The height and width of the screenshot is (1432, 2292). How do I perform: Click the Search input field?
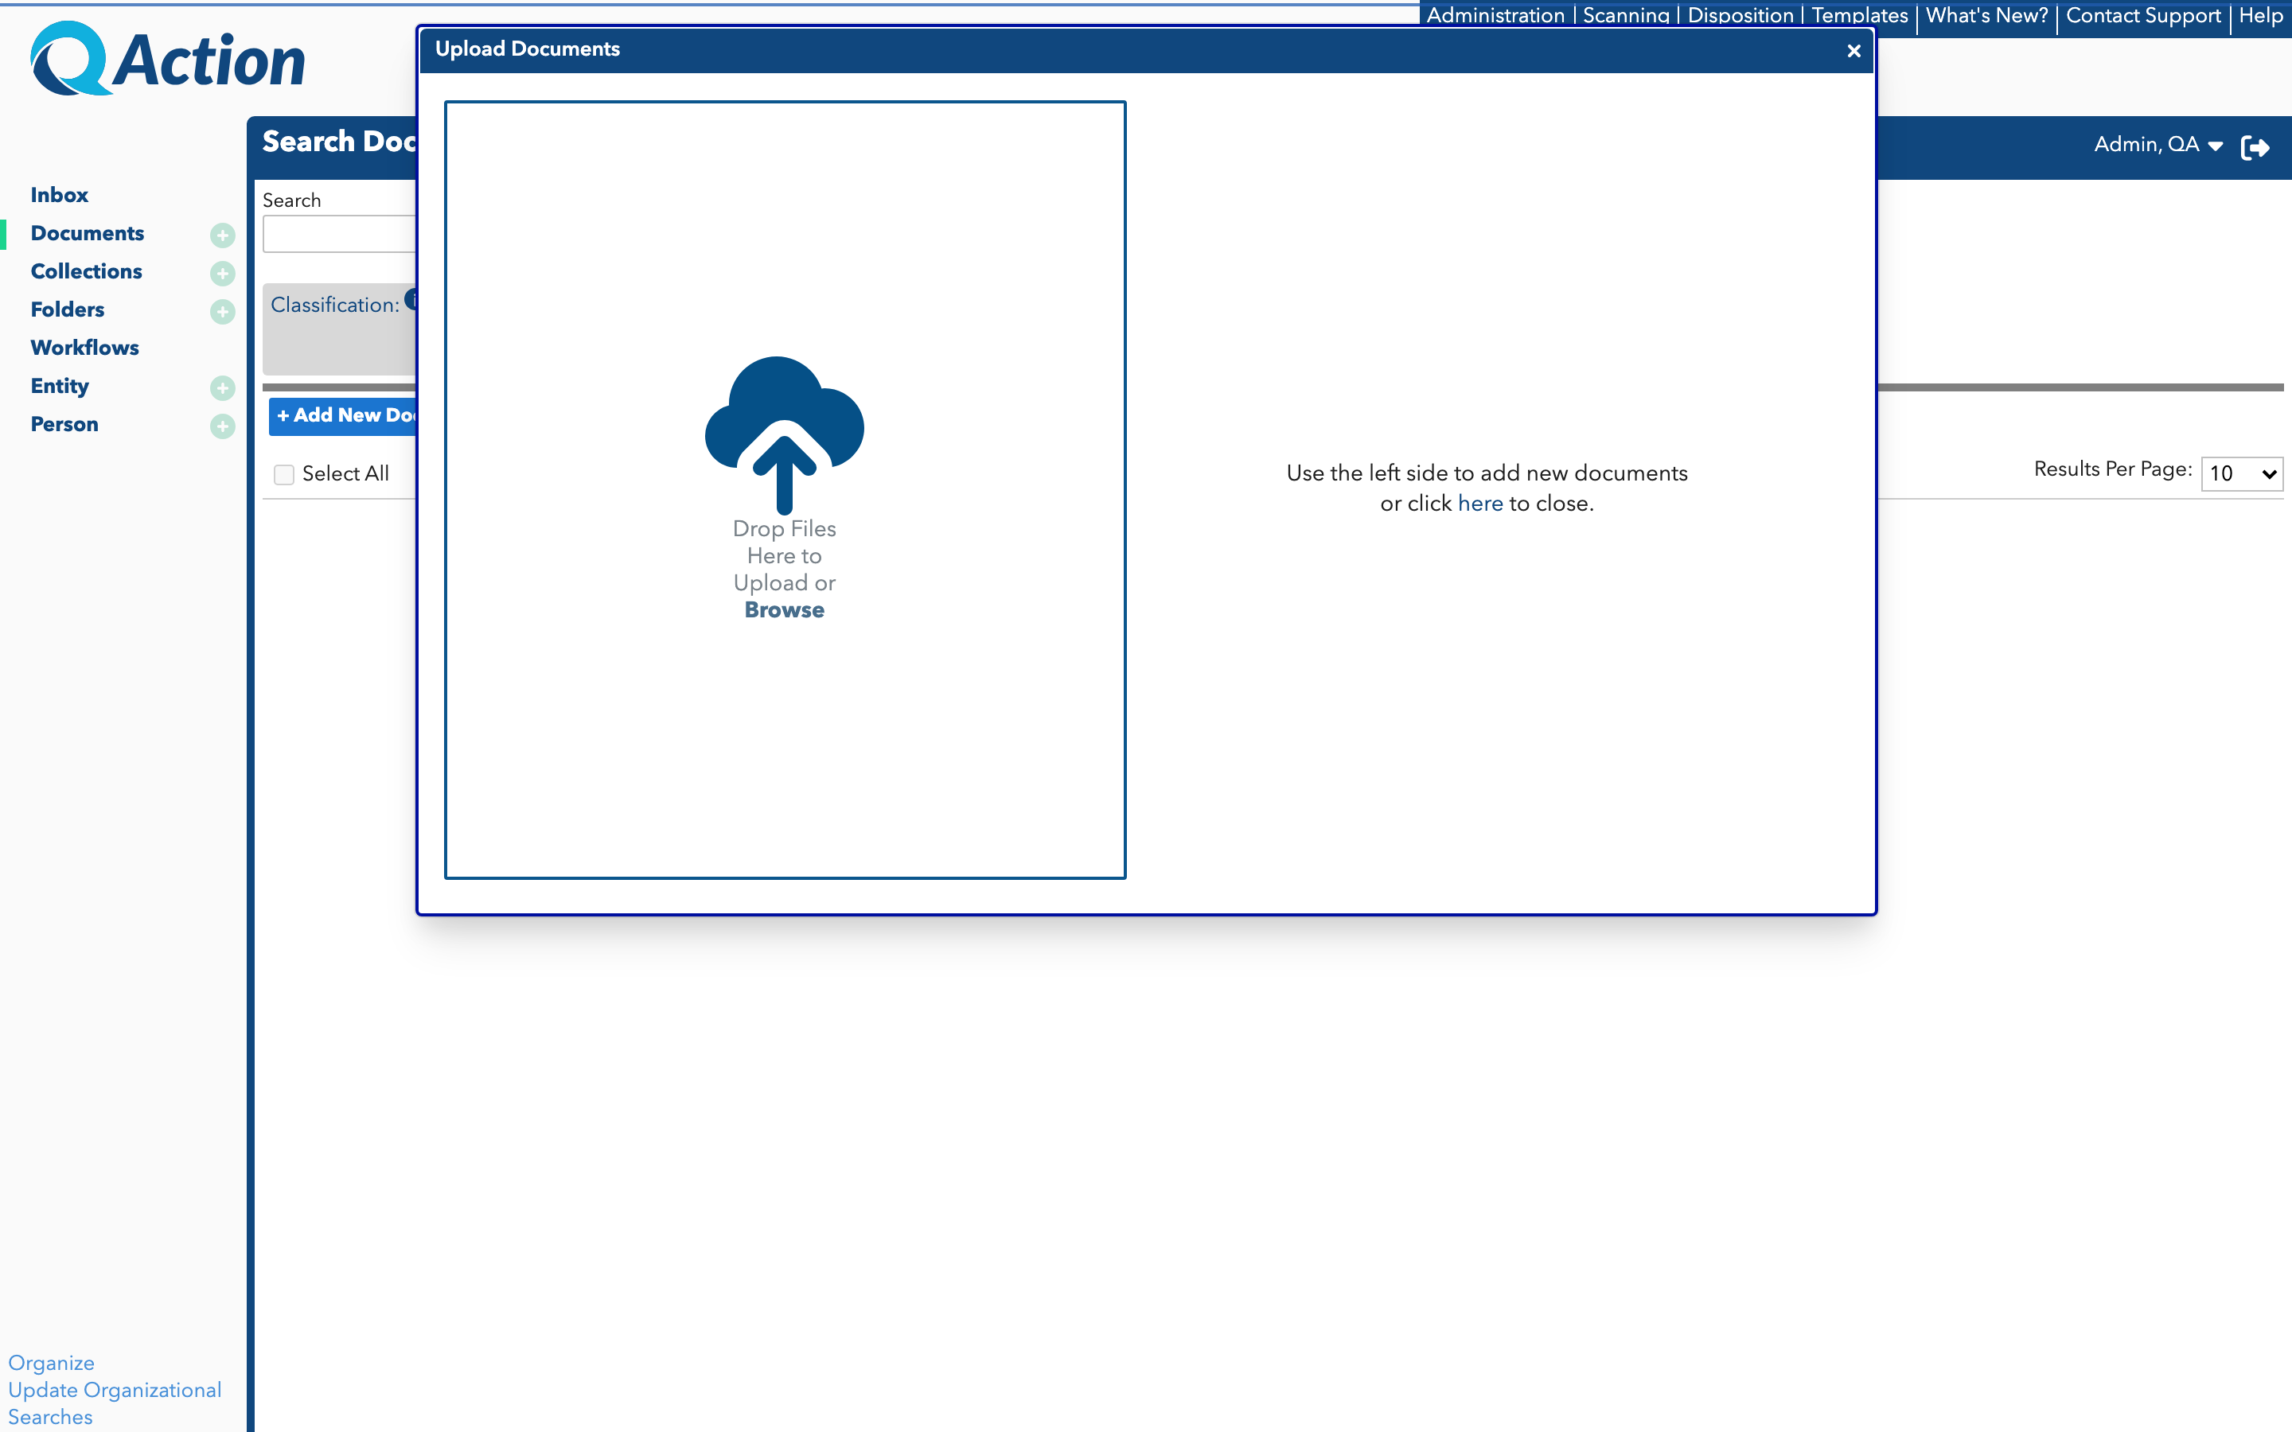340,234
